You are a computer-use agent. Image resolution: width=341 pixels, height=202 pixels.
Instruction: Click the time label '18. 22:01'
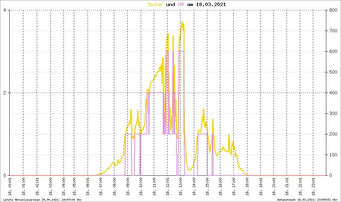pyautogui.click(x=300, y=187)
